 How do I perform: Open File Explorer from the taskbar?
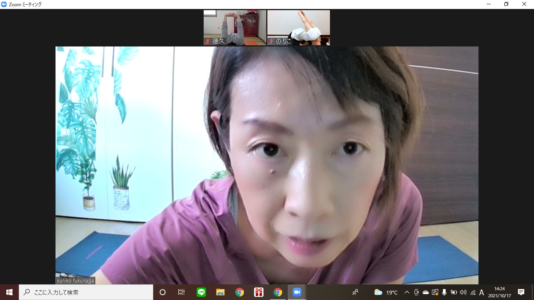220,292
